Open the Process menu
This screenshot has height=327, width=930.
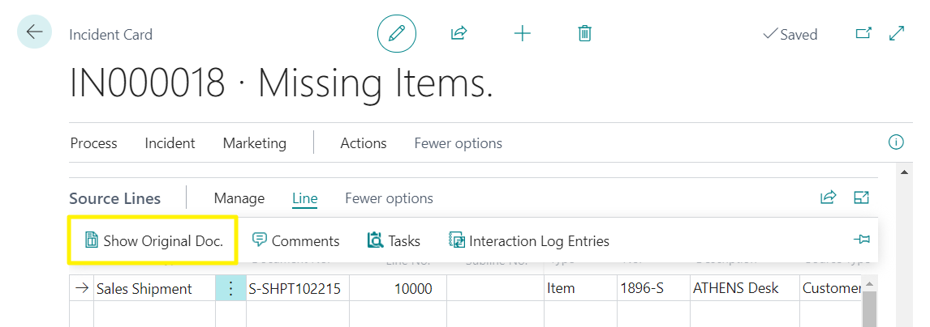click(93, 143)
